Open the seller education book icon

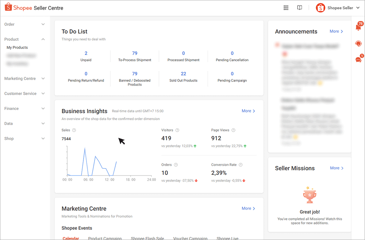pos(300,8)
